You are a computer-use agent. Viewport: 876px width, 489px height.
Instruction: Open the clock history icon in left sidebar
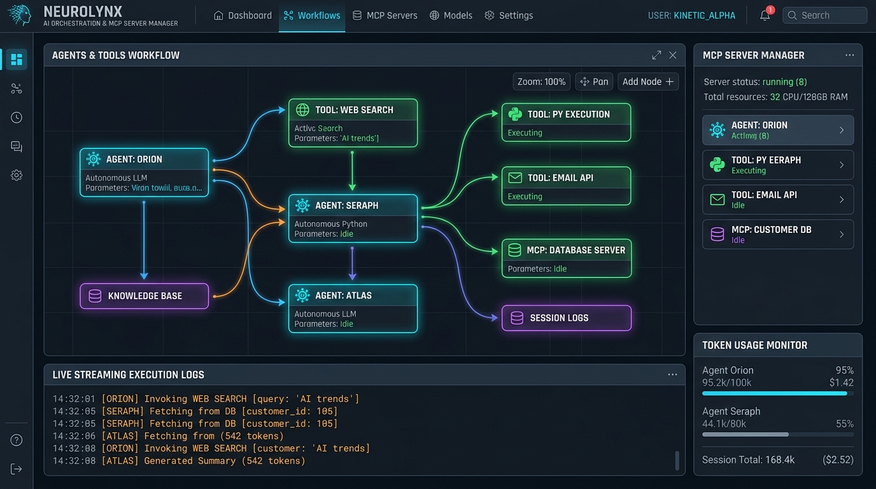(x=17, y=118)
